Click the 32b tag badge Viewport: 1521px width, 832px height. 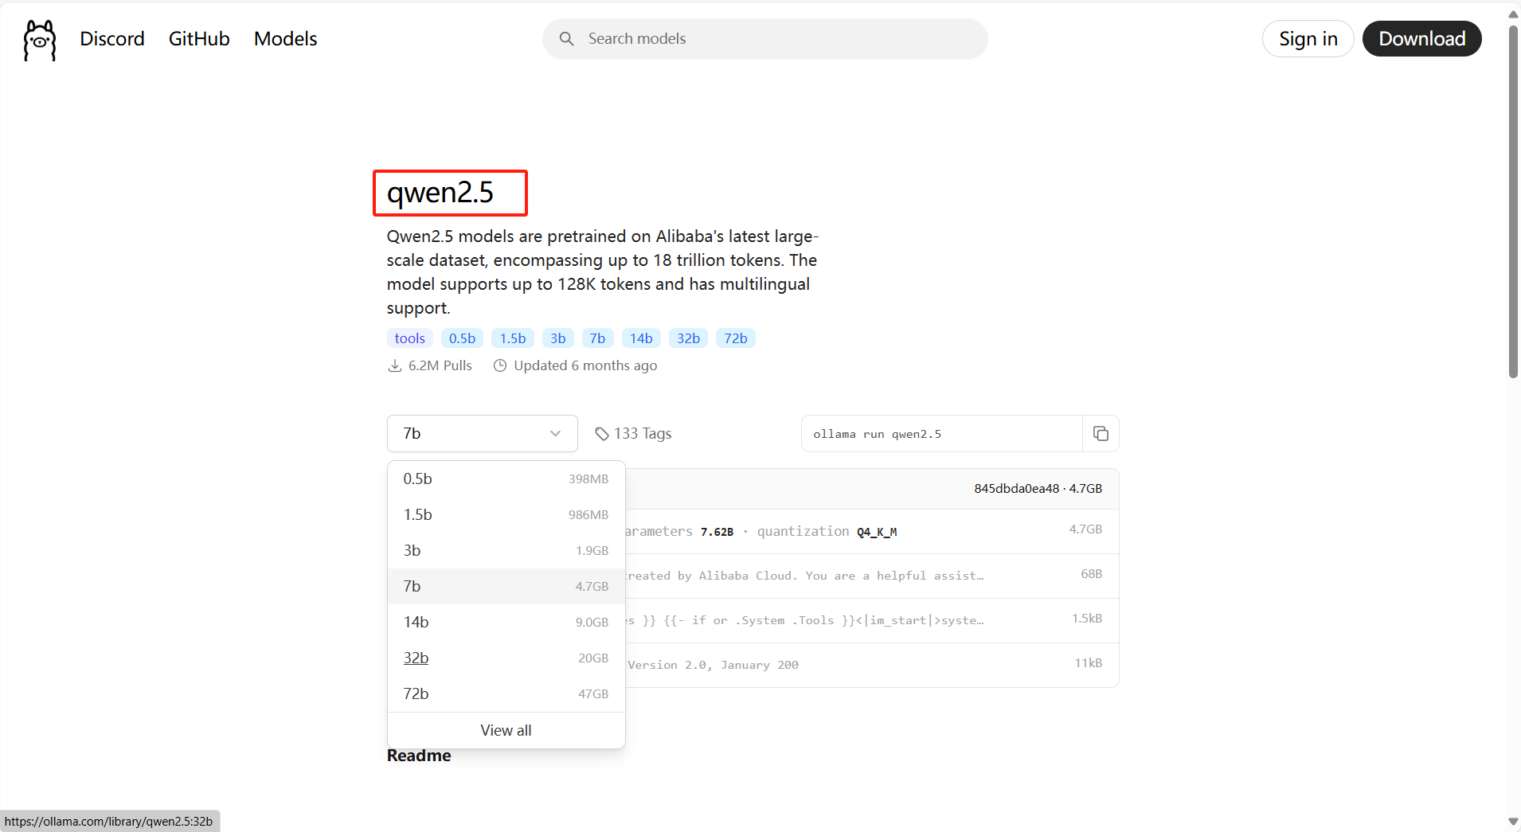coord(688,338)
